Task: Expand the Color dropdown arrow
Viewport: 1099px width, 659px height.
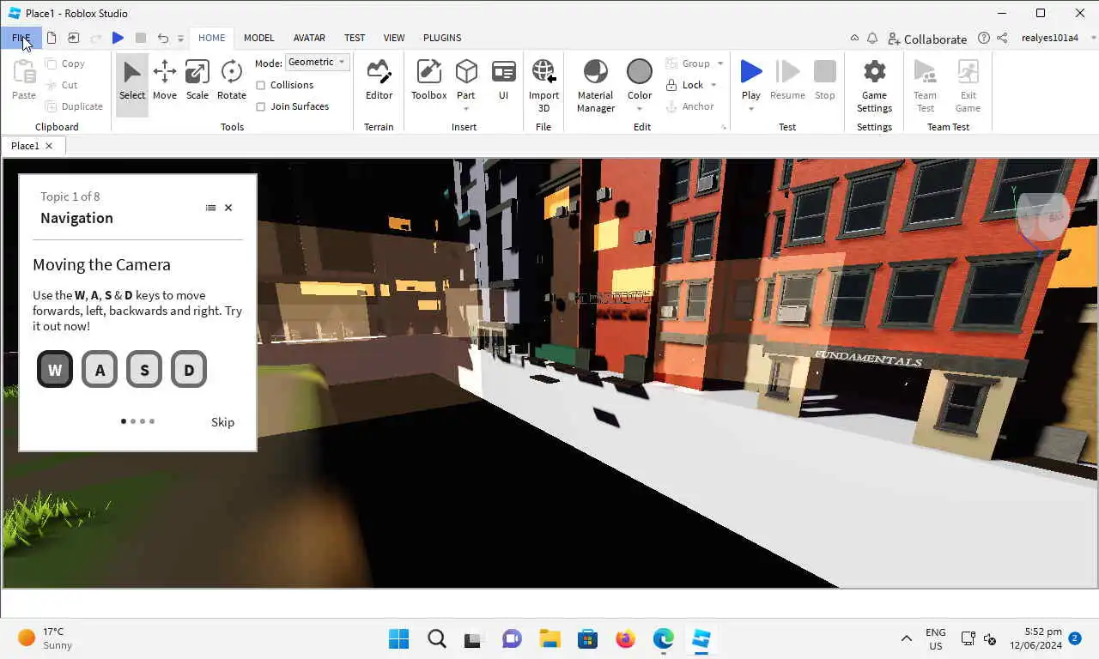Action: pyautogui.click(x=640, y=109)
